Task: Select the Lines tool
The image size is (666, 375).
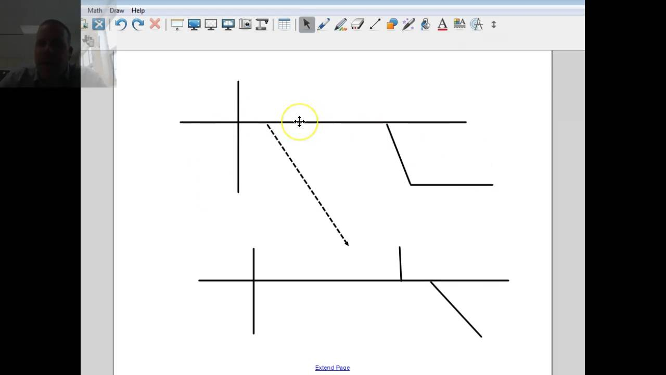Action: (375, 24)
